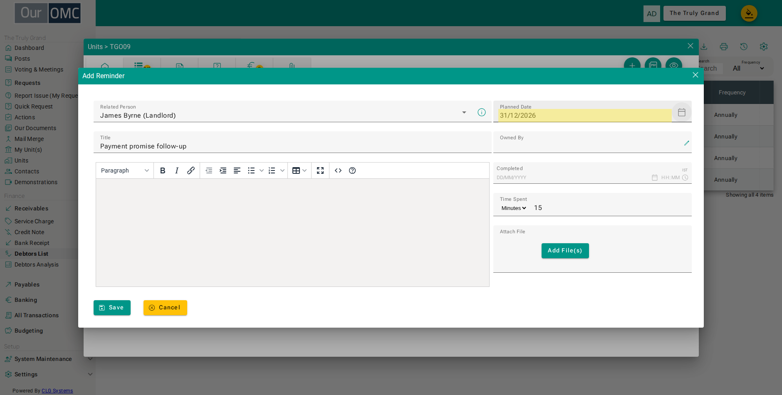
Task: Click the text alignment icon
Action: (237, 170)
